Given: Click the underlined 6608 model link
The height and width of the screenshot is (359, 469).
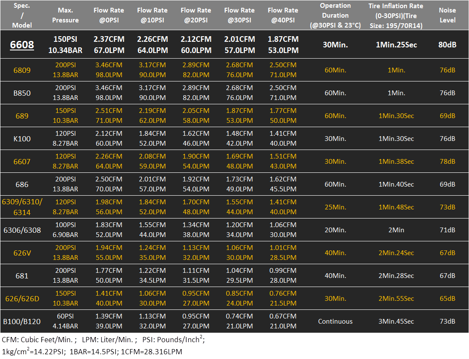Looking at the screenshot, I should click(x=22, y=45).
